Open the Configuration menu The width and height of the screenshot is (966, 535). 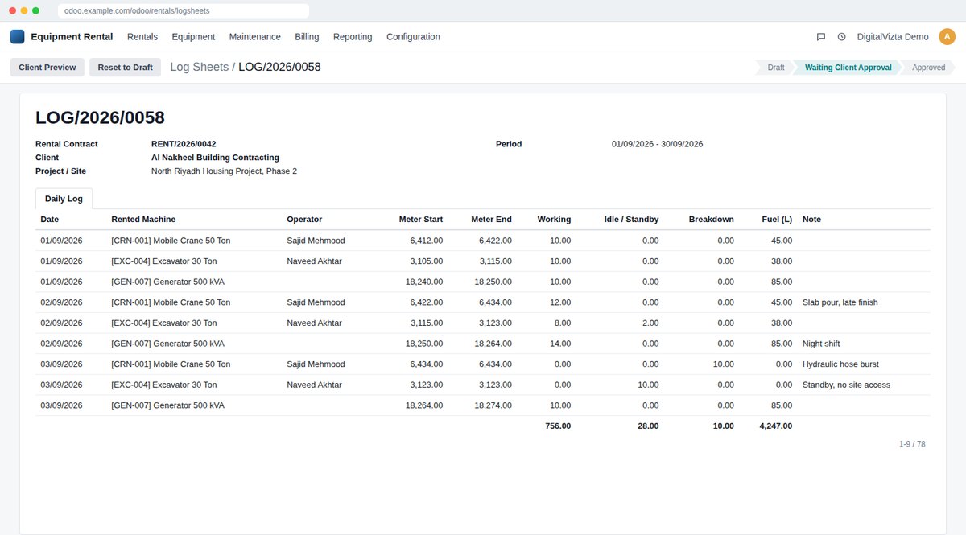(x=413, y=37)
